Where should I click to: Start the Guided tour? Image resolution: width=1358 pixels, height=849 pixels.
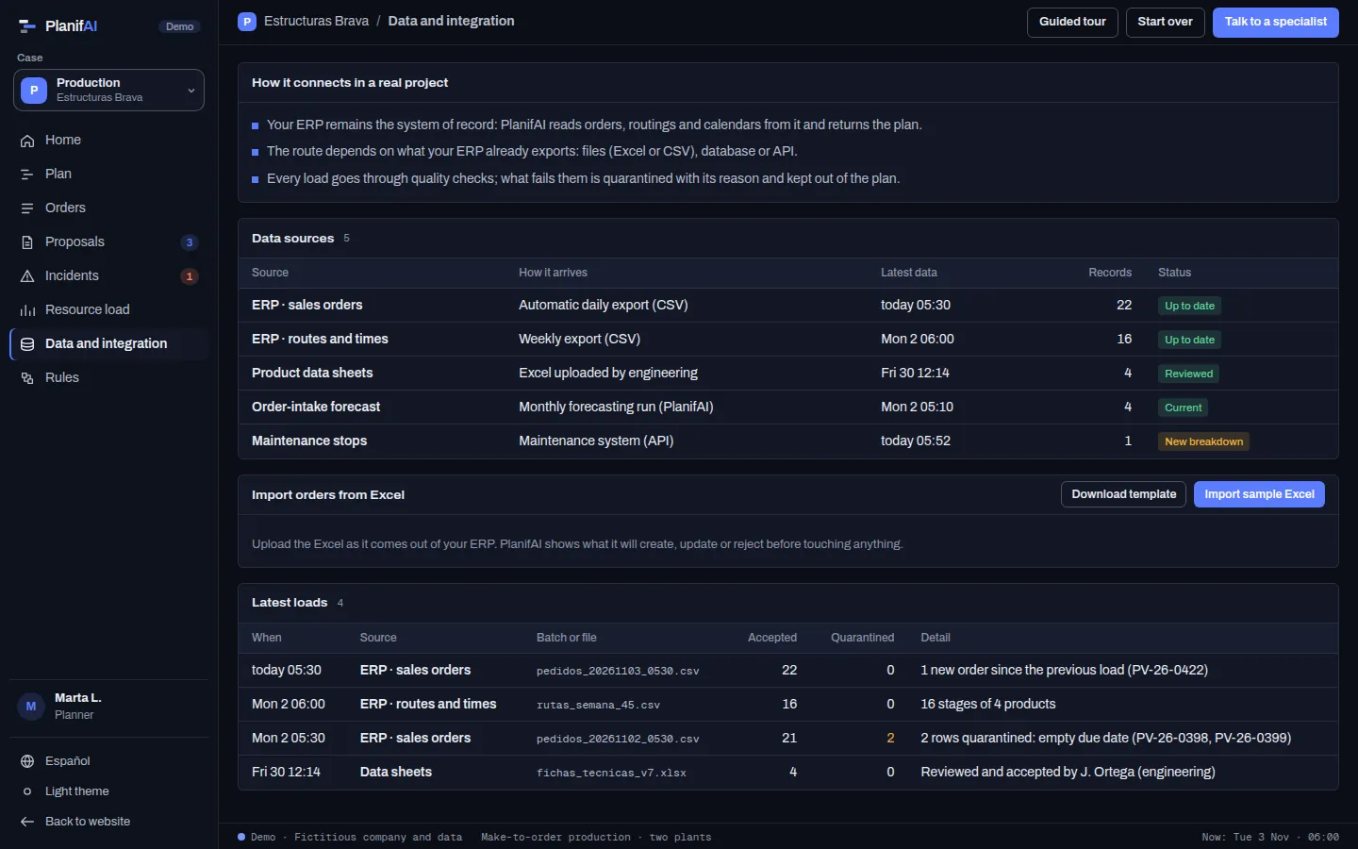1072,22
